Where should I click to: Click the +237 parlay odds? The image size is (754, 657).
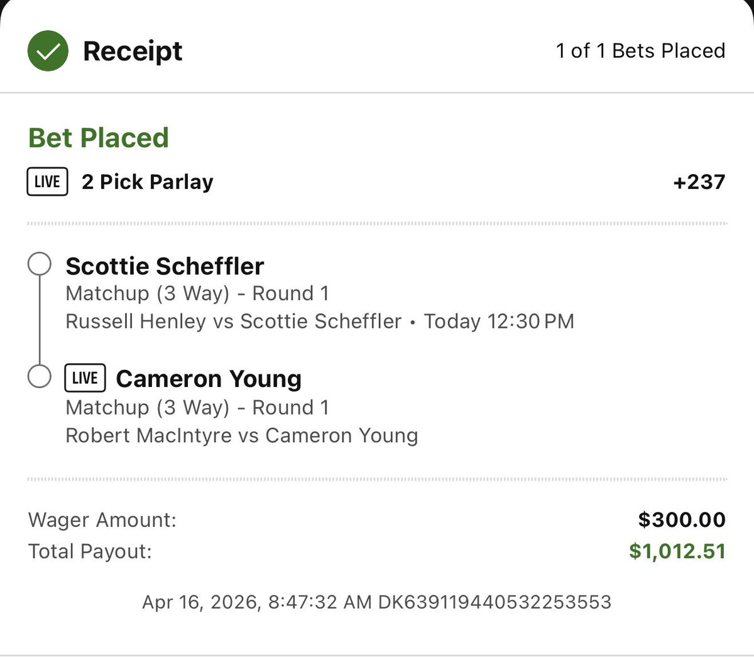pos(699,182)
